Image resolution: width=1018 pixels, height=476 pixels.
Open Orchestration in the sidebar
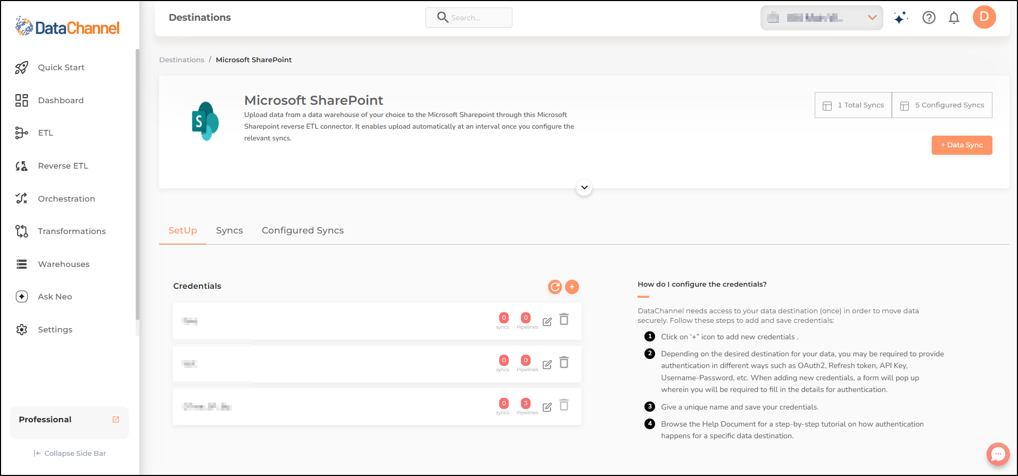67,199
